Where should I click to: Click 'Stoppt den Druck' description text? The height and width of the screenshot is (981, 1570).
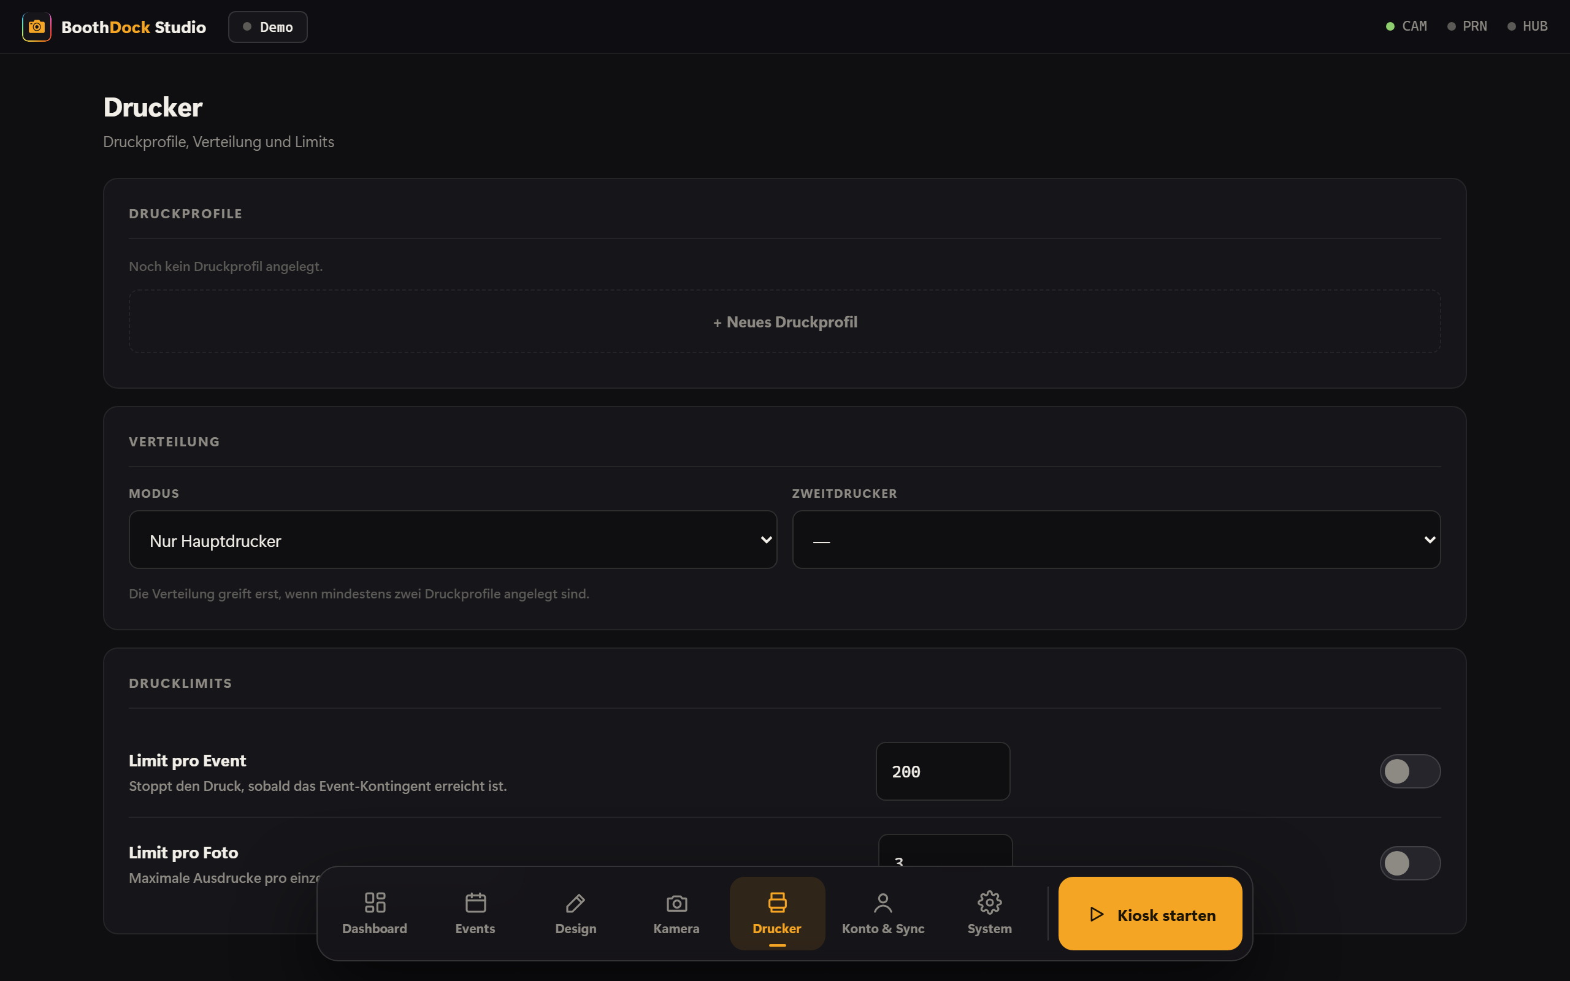tap(318, 785)
